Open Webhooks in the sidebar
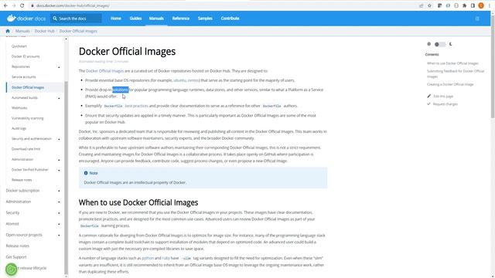 coord(19,108)
